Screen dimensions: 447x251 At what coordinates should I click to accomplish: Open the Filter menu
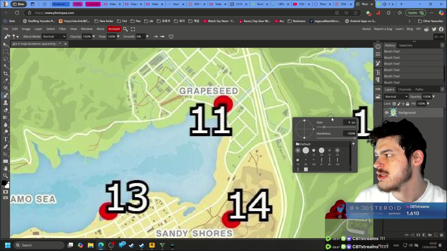pyautogui.click(x=63, y=29)
